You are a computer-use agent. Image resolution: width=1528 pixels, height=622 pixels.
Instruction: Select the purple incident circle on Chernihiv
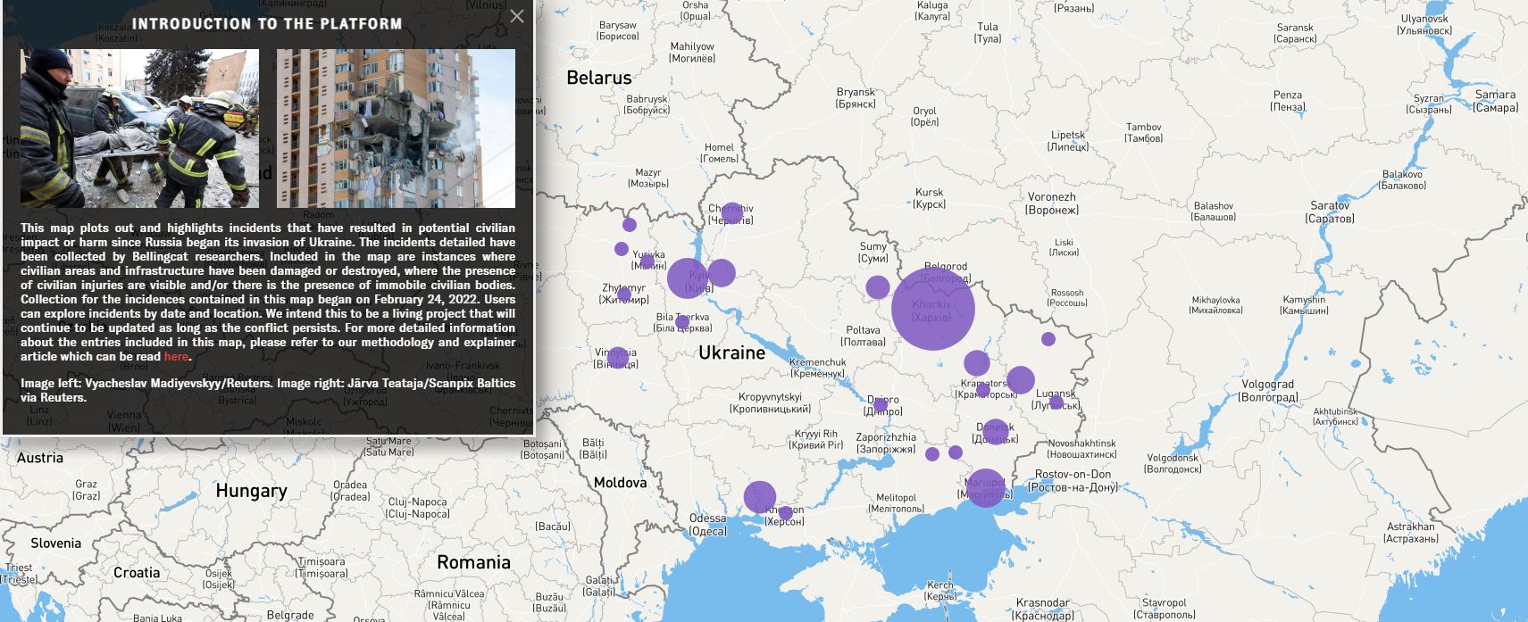point(732,212)
